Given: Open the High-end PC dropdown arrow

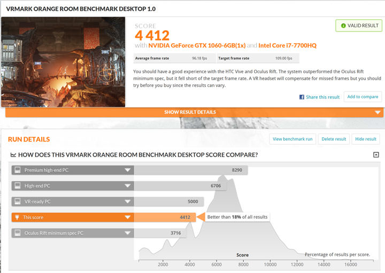Looking at the screenshot, I should [x=127, y=186].
